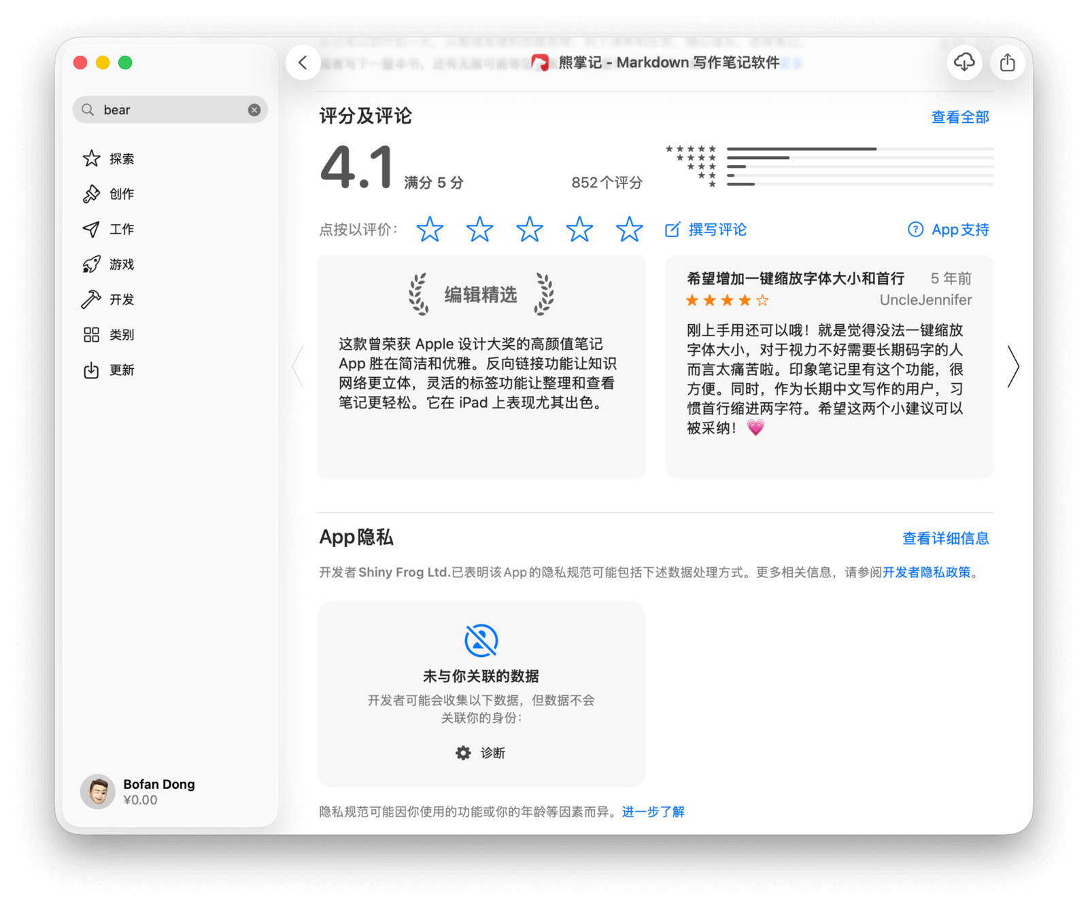This screenshot has height=907, width=1088.
Task: Click the 更新 download icon
Action: click(92, 370)
